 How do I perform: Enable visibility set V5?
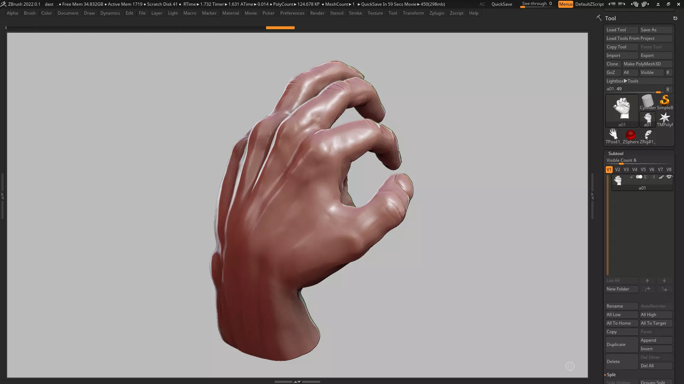coord(643,170)
